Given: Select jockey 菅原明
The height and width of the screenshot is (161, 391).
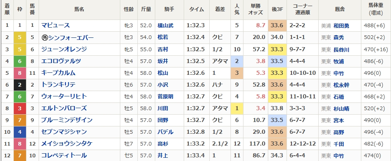Looking at the screenshot, I should 165,97.
